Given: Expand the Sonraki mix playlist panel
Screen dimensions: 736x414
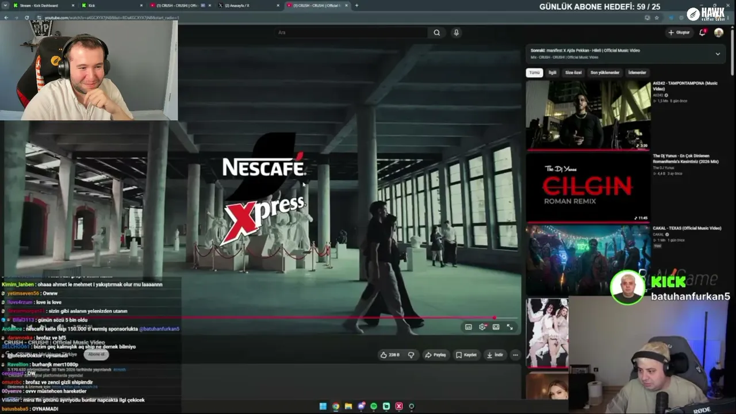Looking at the screenshot, I should tap(718, 54).
